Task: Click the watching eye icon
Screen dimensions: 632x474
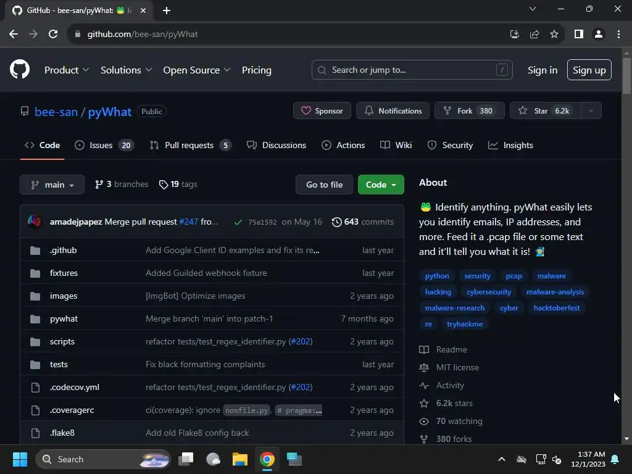Action: click(424, 421)
